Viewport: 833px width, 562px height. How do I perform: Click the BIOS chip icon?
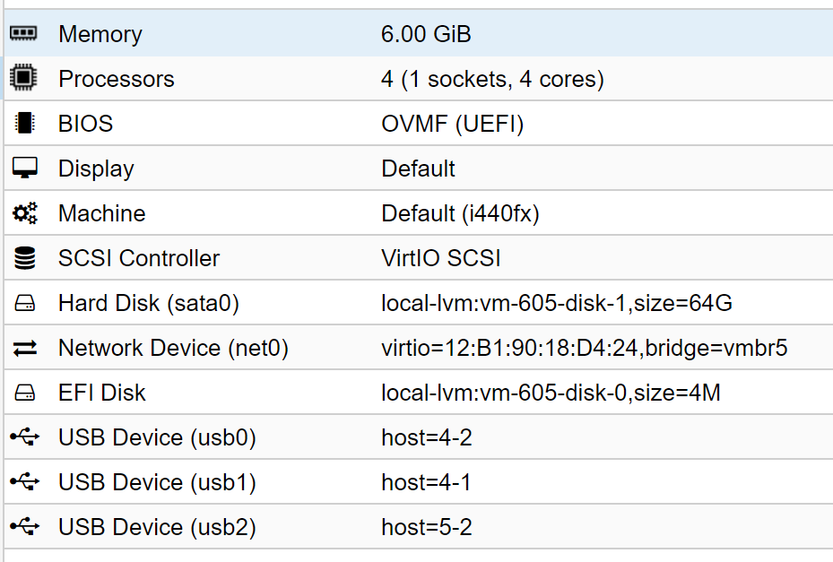24,123
